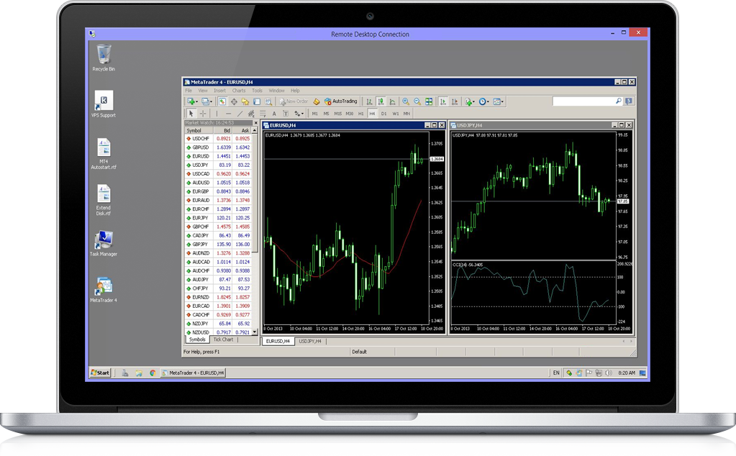The image size is (736, 456).
Task: Select the Crosshair tool
Action: click(203, 114)
